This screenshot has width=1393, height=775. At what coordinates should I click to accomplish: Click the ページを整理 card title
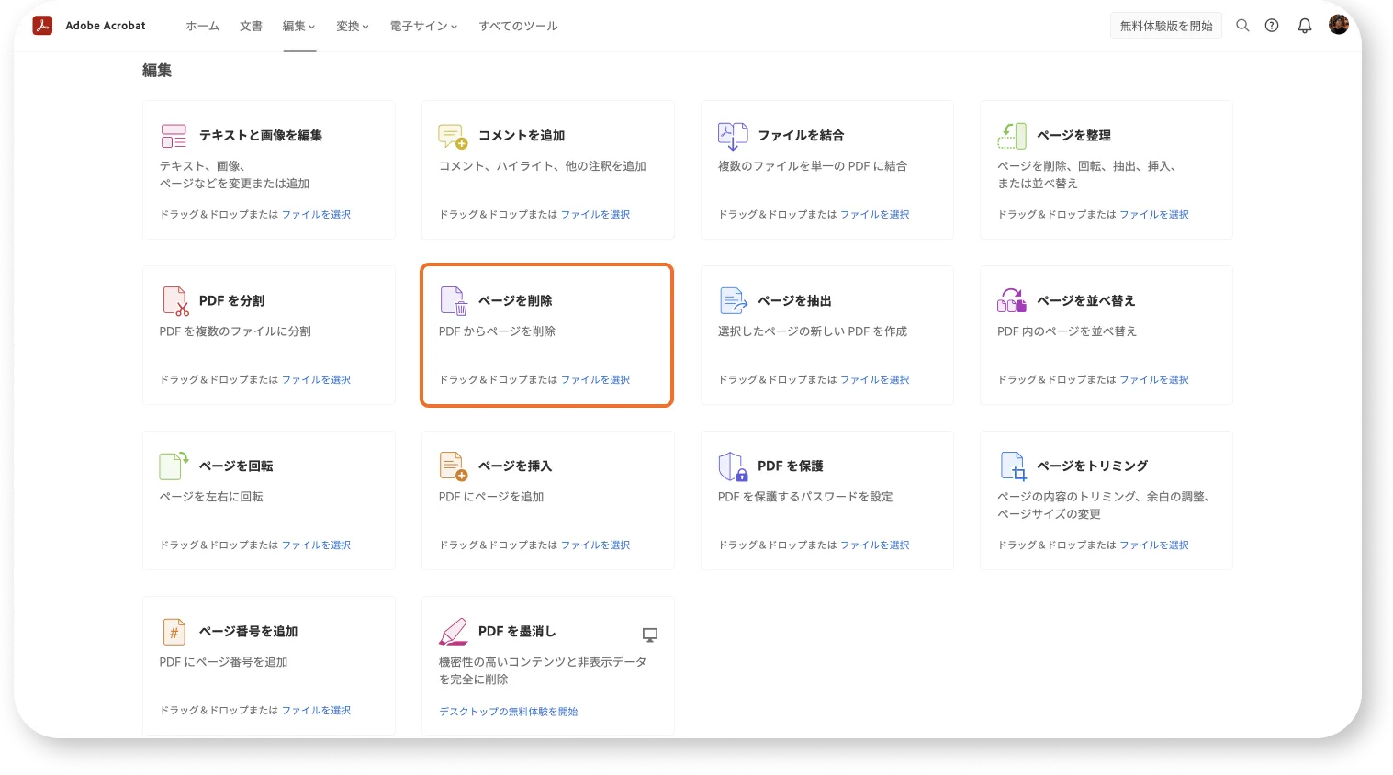point(1073,135)
